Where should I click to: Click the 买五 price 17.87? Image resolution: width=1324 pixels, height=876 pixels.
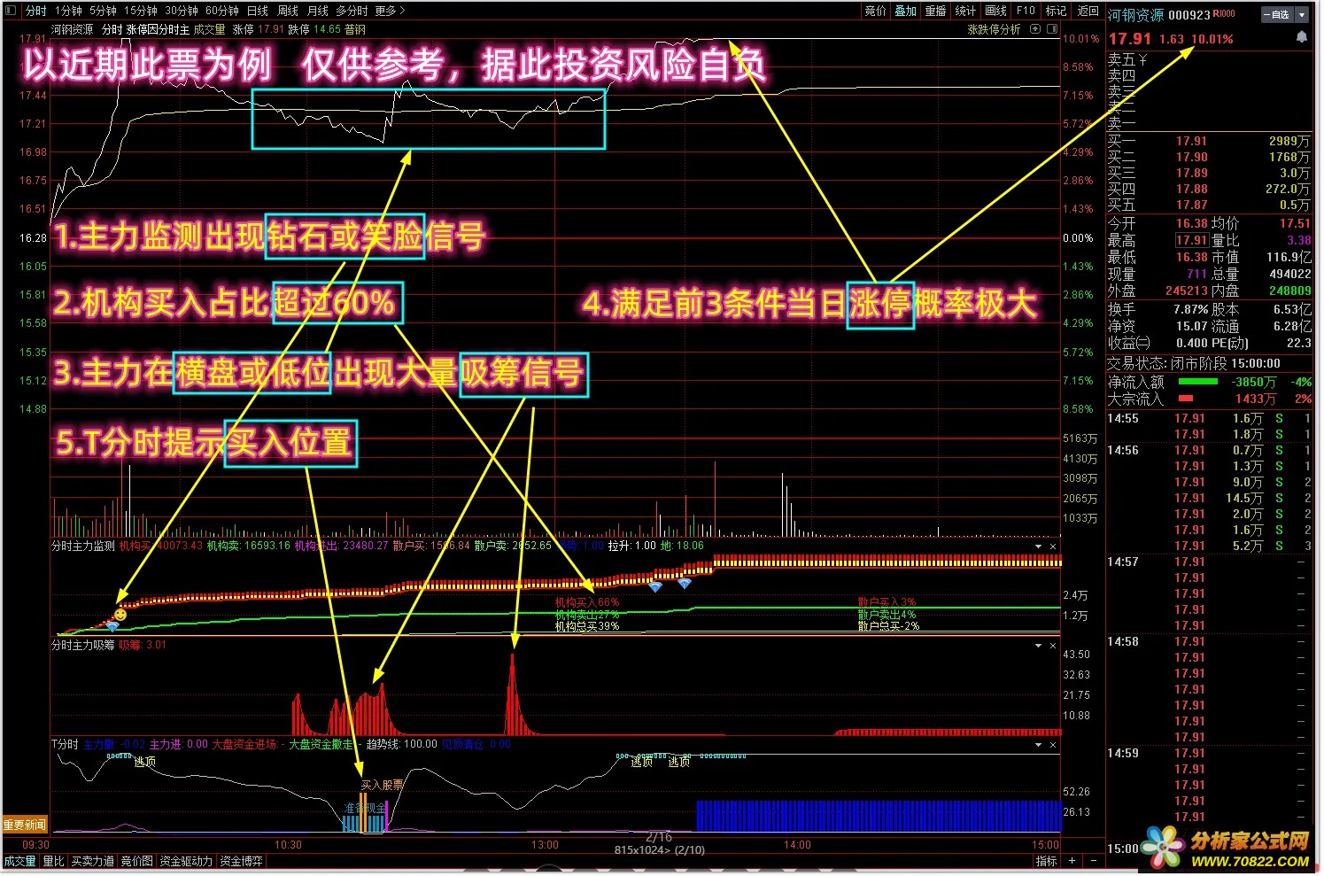(x=1191, y=205)
